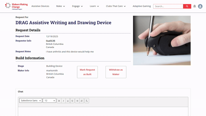The height and width of the screenshot is (116, 206).
Task: Toggle italic formatting in chat editor
Action: pyautogui.click(x=63, y=101)
